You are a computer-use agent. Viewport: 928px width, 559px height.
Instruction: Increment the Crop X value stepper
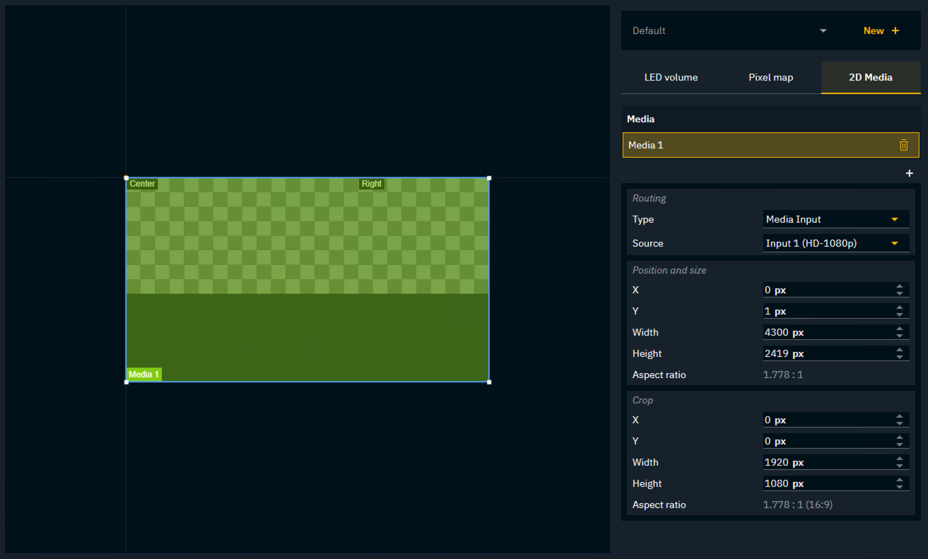coord(900,416)
